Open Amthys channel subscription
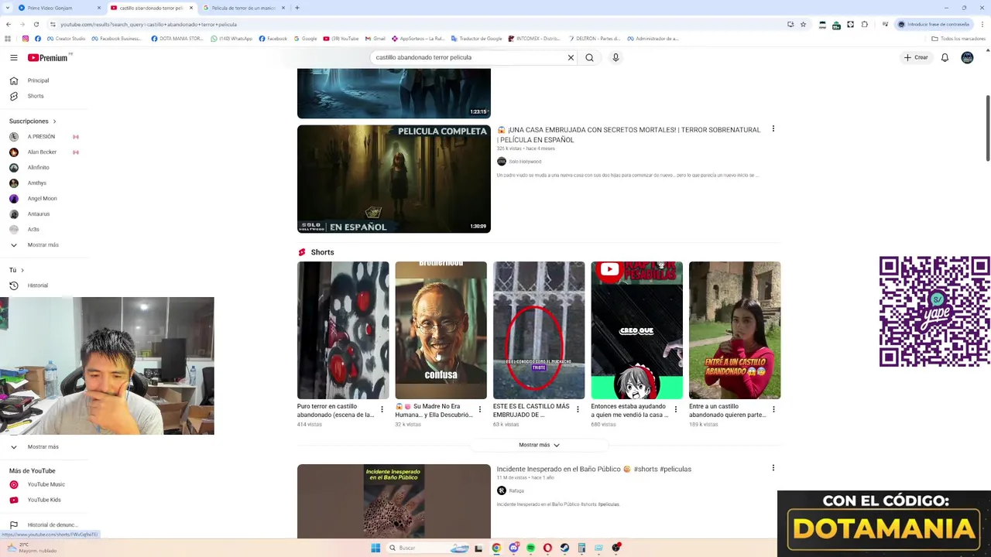This screenshot has height=557, width=991. tap(37, 183)
